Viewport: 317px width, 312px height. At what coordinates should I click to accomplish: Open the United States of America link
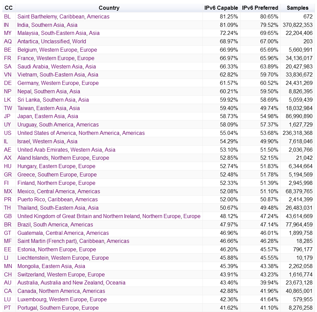(x=81, y=133)
